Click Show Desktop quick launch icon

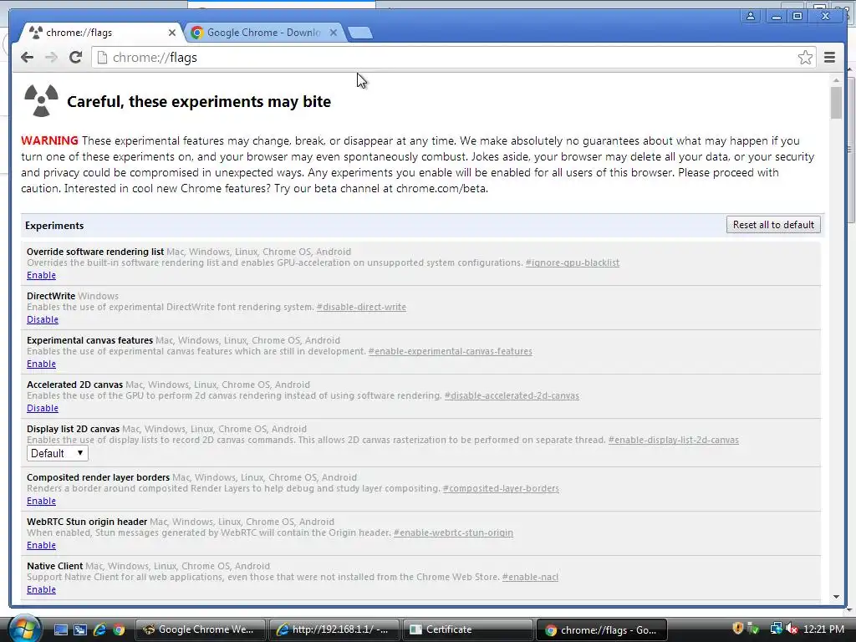(x=60, y=630)
